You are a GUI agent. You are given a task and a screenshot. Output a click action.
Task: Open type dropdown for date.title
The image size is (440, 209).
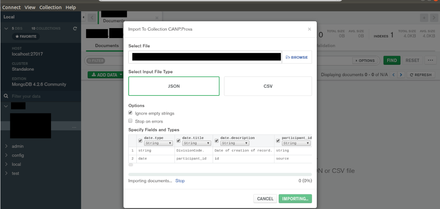[197, 143]
